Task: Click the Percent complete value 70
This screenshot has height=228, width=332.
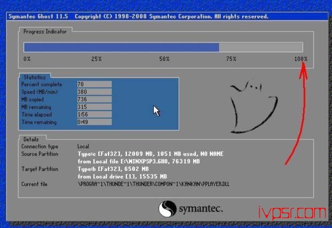Action: click(x=94, y=84)
